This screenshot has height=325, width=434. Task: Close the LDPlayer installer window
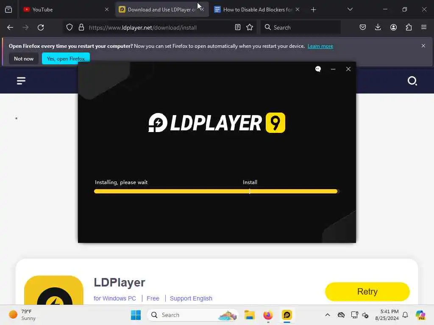[x=348, y=69]
